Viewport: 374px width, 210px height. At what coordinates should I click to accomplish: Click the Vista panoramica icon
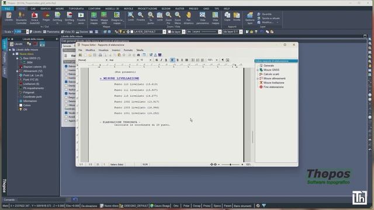[x=203, y=18]
